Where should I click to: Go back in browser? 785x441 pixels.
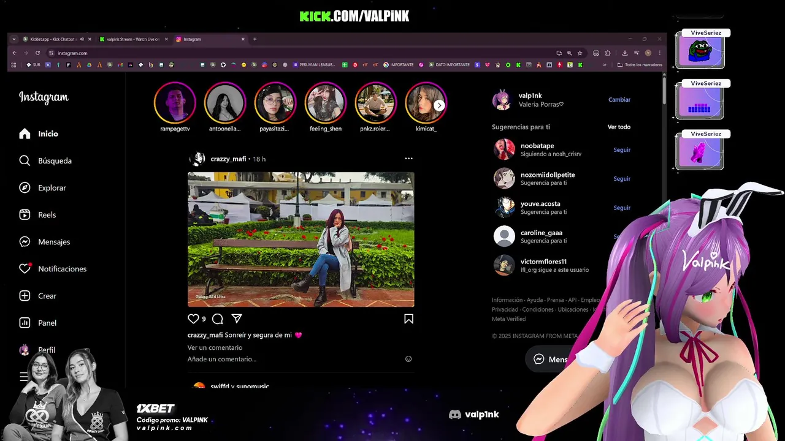point(14,53)
